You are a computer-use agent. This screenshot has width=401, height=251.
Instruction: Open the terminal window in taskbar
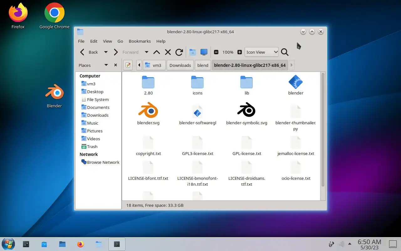click(x=117, y=244)
